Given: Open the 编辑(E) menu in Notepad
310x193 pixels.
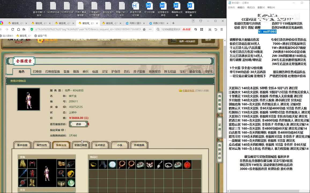Looking at the screenshot, I should coord(241,8).
